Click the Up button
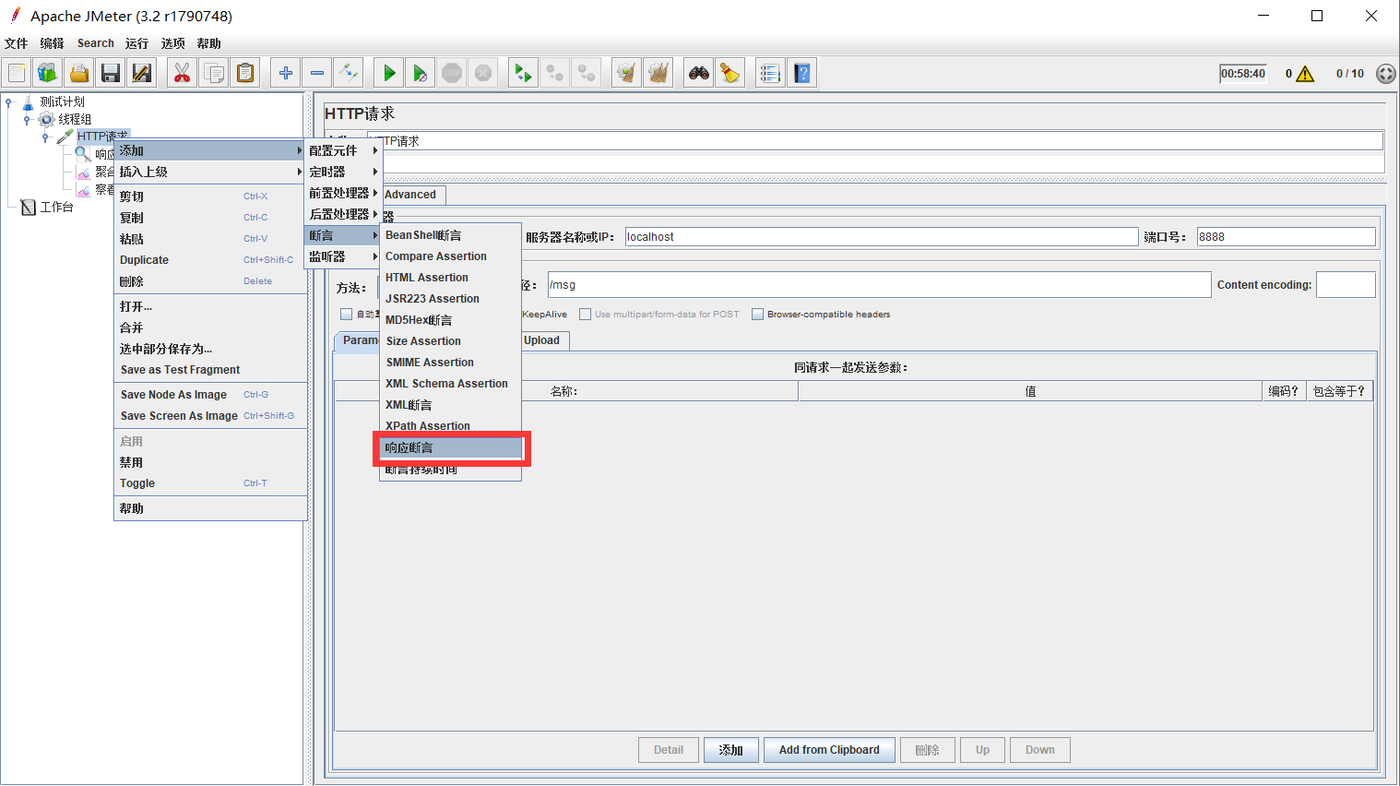This screenshot has width=1400, height=786. point(983,750)
